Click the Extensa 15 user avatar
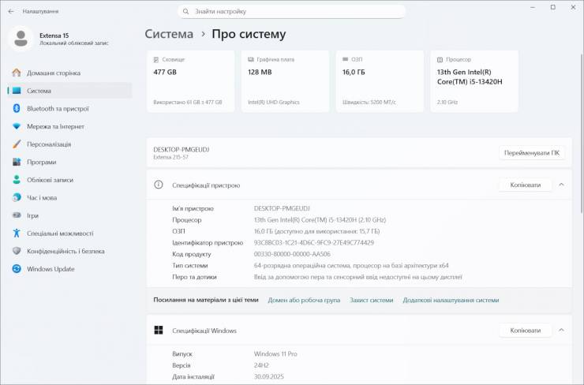 (x=21, y=39)
